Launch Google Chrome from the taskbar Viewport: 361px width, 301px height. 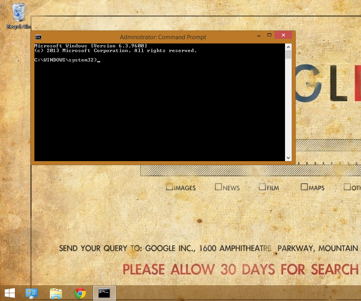click(80, 293)
